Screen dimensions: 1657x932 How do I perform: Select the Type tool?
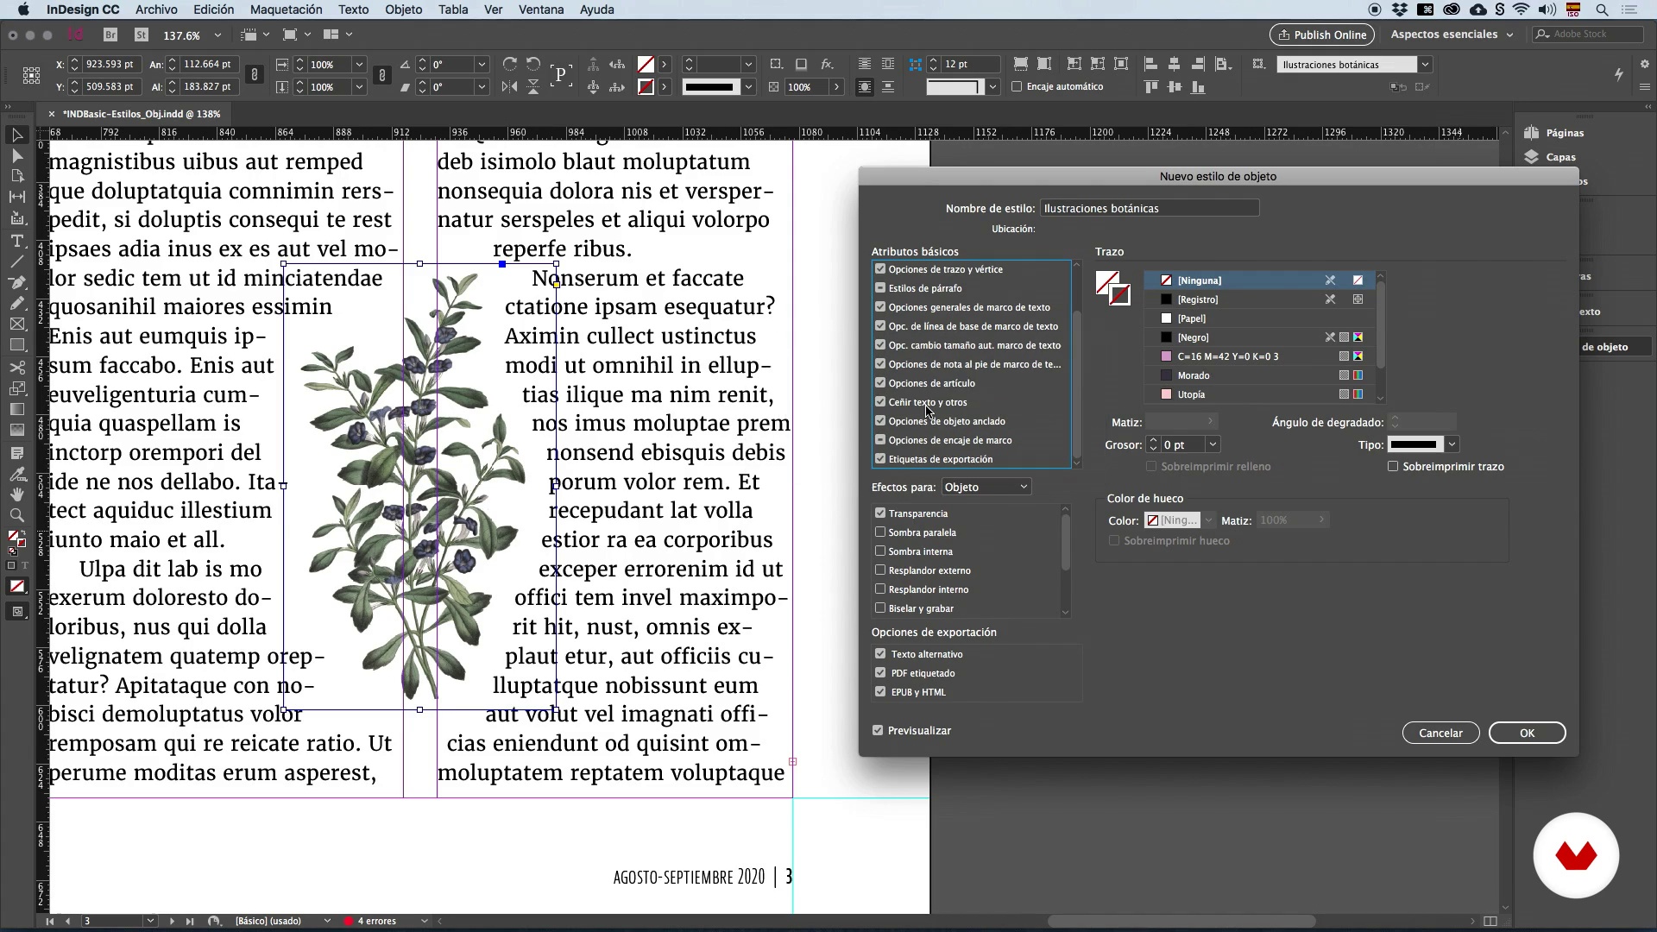[16, 241]
